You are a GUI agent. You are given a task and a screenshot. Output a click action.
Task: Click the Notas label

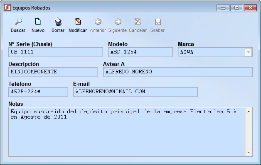(16, 104)
